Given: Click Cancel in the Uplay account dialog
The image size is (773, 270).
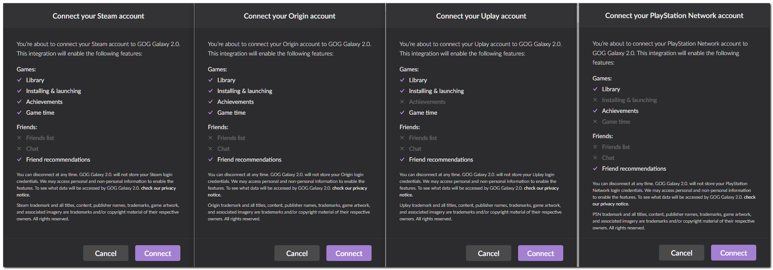Looking at the screenshot, I should tap(488, 253).
